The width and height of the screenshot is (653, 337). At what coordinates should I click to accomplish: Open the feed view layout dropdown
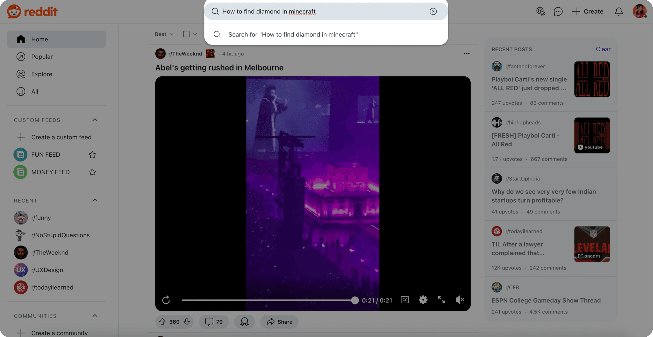pyautogui.click(x=190, y=34)
